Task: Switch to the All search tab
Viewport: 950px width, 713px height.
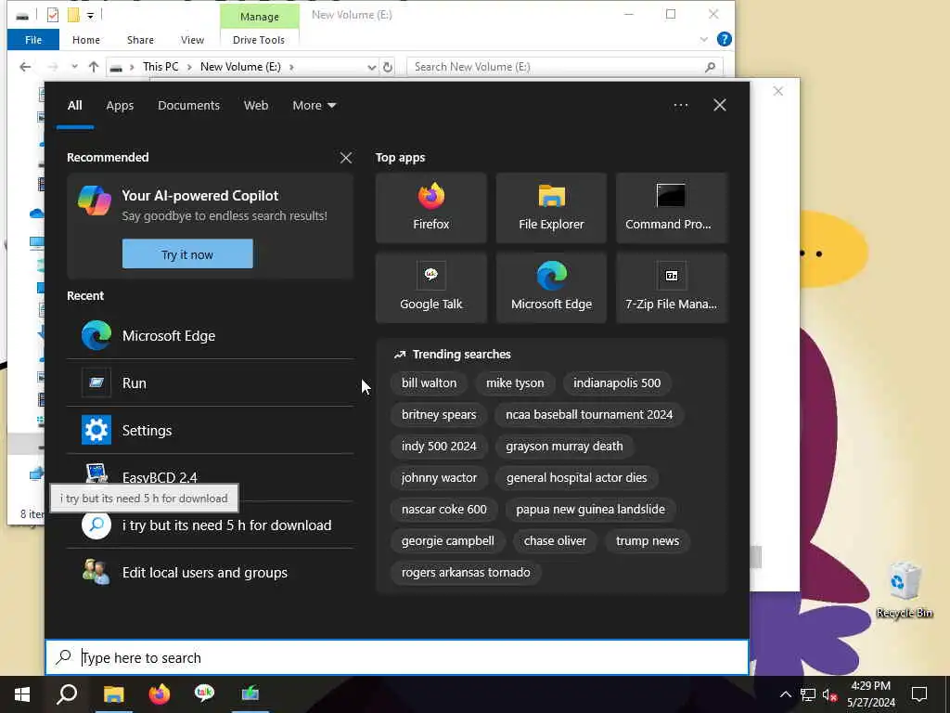Action: 74,106
